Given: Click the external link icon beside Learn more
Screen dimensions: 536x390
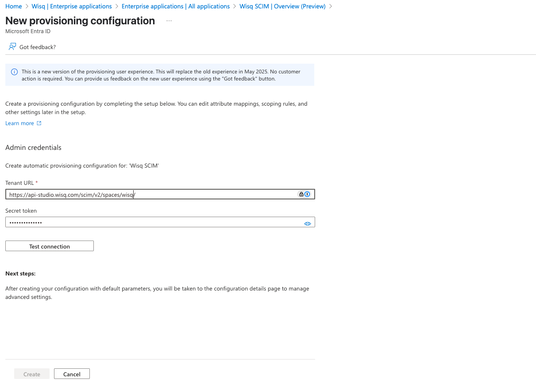Looking at the screenshot, I should point(39,123).
